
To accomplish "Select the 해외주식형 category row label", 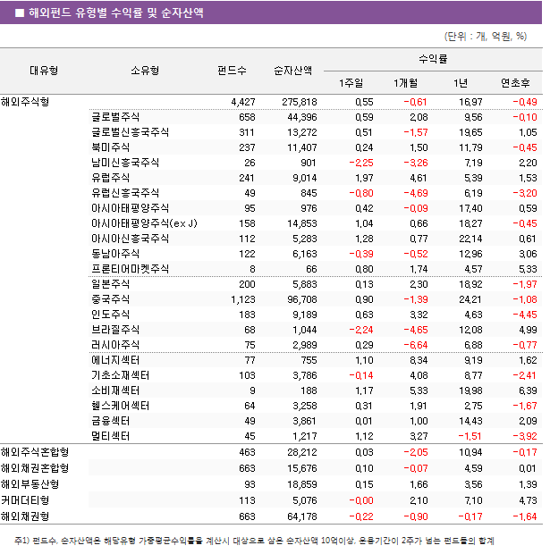I will (26, 101).
